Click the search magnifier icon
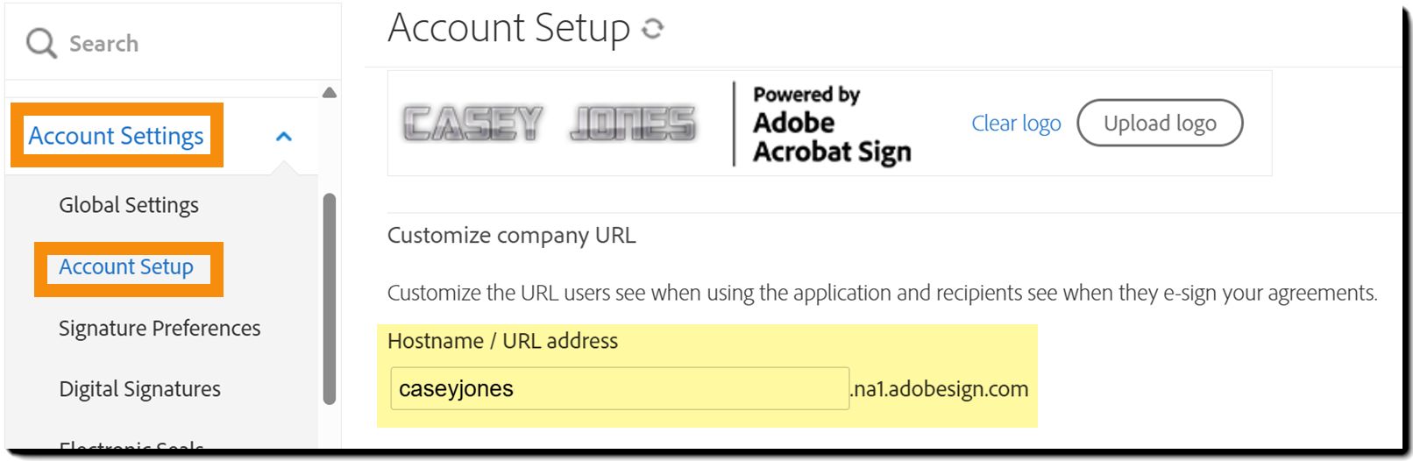 (x=40, y=43)
